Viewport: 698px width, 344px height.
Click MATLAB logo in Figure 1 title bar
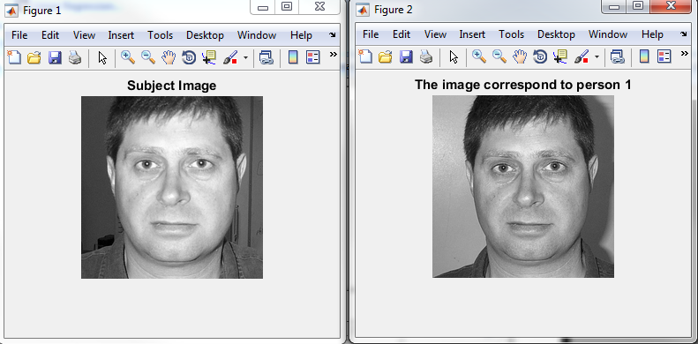[x=11, y=11]
